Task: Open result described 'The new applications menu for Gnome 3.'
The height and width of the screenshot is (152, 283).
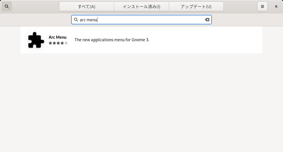Action: pyautogui.click(x=112, y=40)
